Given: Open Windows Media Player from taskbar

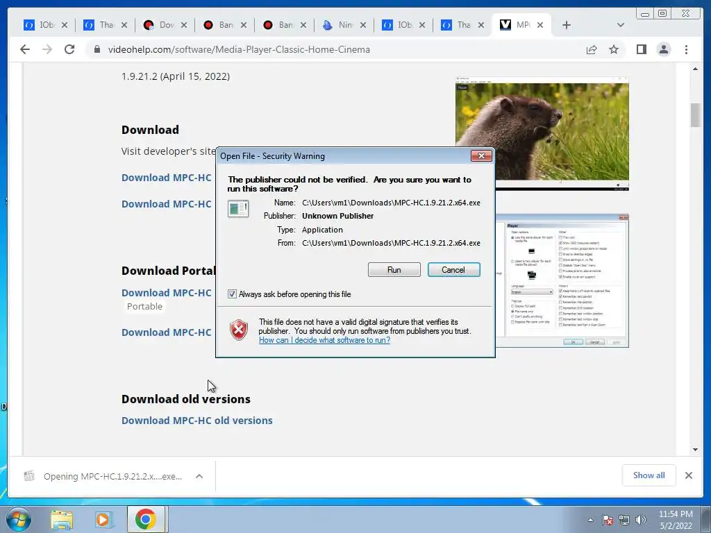Looking at the screenshot, I should point(103,519).
